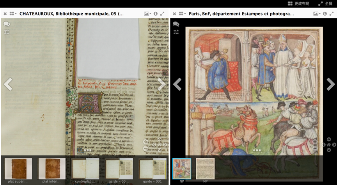337x185 pixels.
Task: Pan left in the Paris BnF image
Action: 324,144
